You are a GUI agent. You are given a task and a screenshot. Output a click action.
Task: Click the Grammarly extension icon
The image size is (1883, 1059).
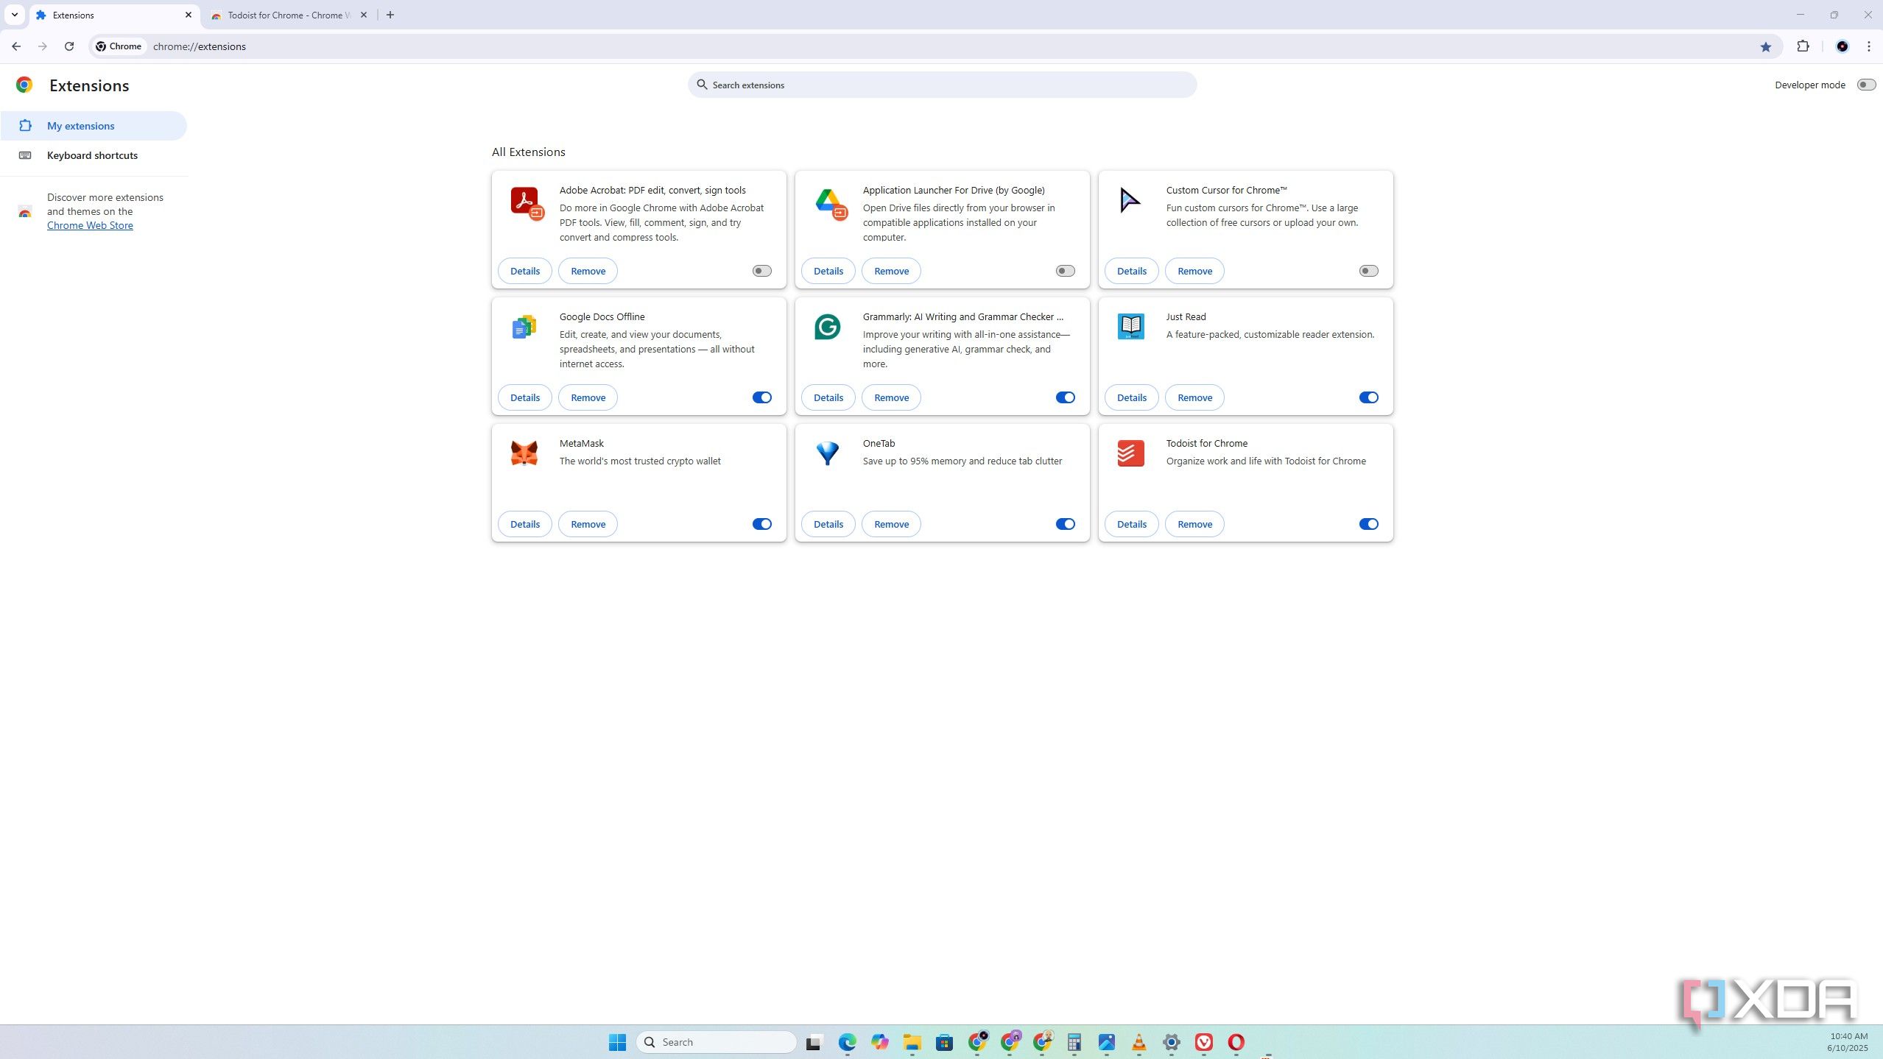coord(827,327)
